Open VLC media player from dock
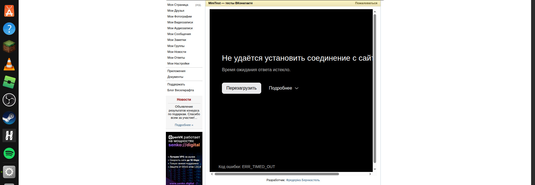535x185 pixels. click(x=9, y=64)
